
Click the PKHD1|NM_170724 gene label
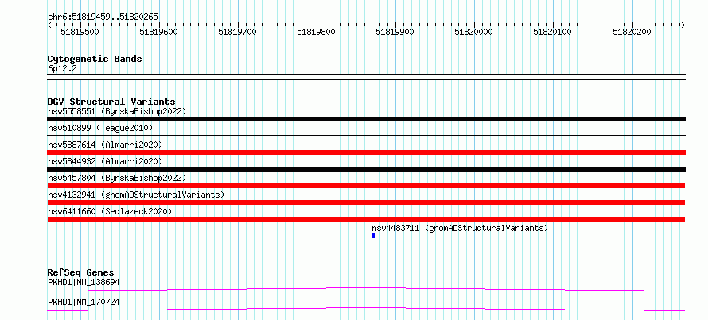pos(84,302)
